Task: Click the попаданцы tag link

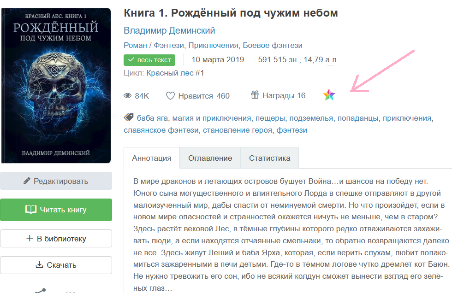Action: pos(358,118)
